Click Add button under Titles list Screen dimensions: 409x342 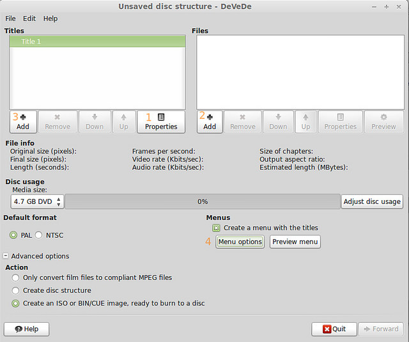(x=23, y=121)
